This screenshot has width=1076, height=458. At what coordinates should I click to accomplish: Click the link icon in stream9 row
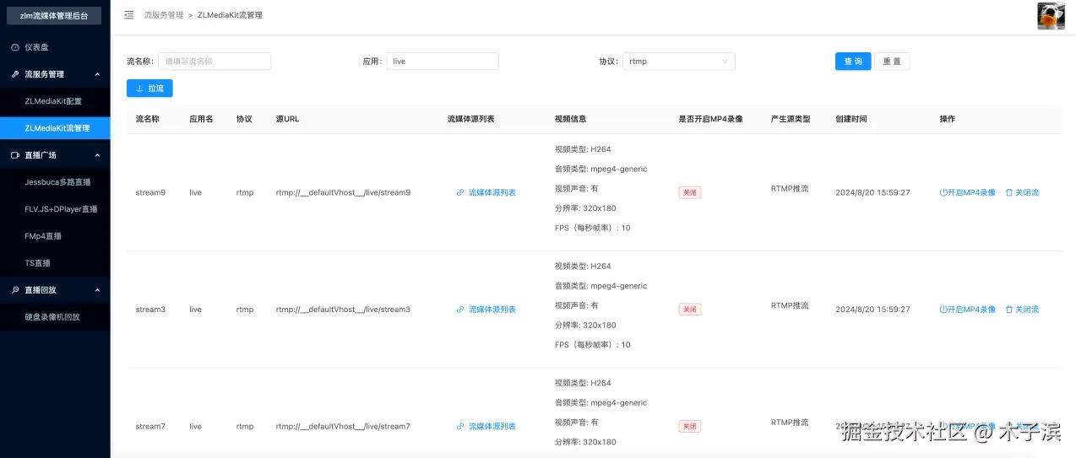460,192
